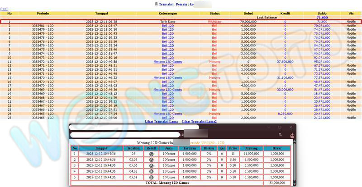The width and height of the screenshot is (362, 187).
Task: Open Beli 12D link in row 2
Action: [x=167, y=26]
